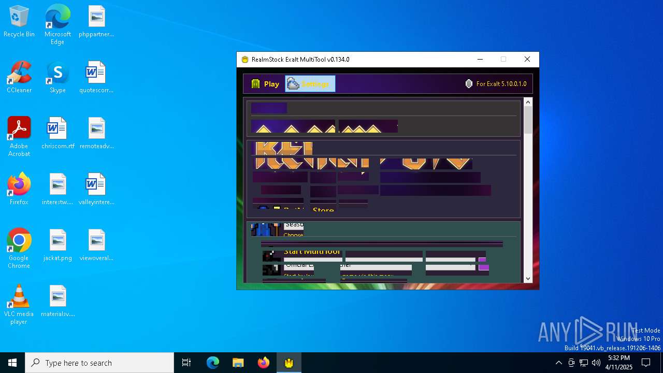Image resolution: width=663 pixels, height=373 pixels.
Task: Select the remoteadv image file icon
Action: [x=96, y=134]
